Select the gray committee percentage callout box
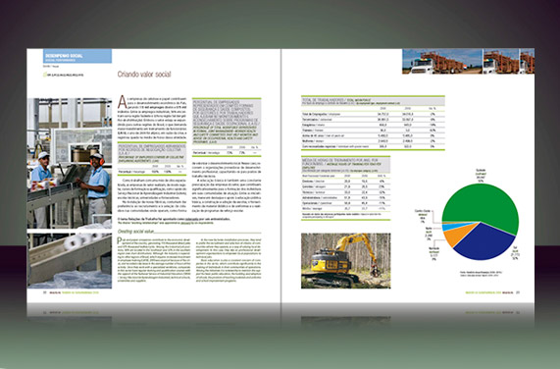Viewport: 560px width, 369px height. [227, 122]
